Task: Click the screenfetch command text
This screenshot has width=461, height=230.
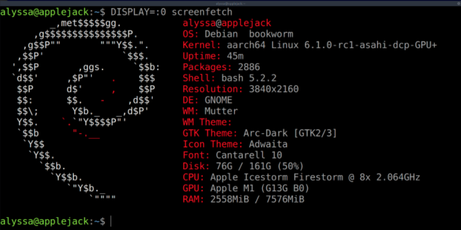Action: (x=202, y=12)
